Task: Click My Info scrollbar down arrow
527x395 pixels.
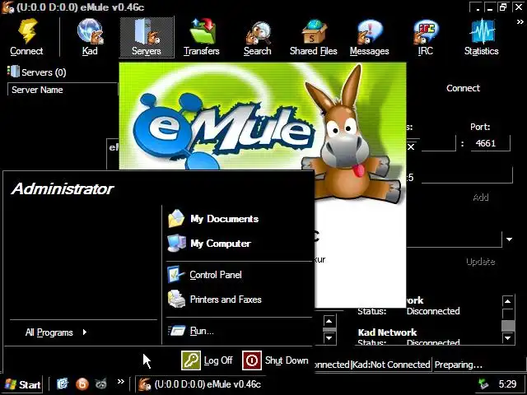Action: pos(508,337)
